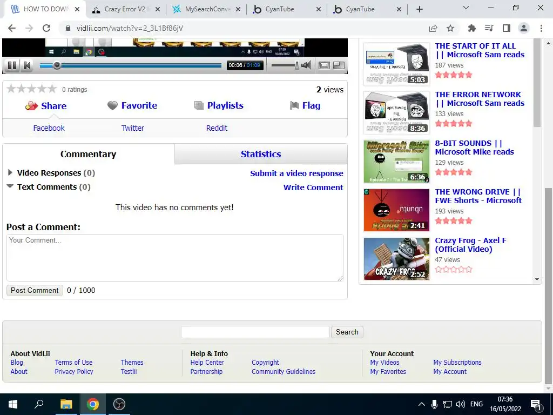Toggle the browser side panel icon
This screenshot has height=415, width=553.
pos(507,28)
